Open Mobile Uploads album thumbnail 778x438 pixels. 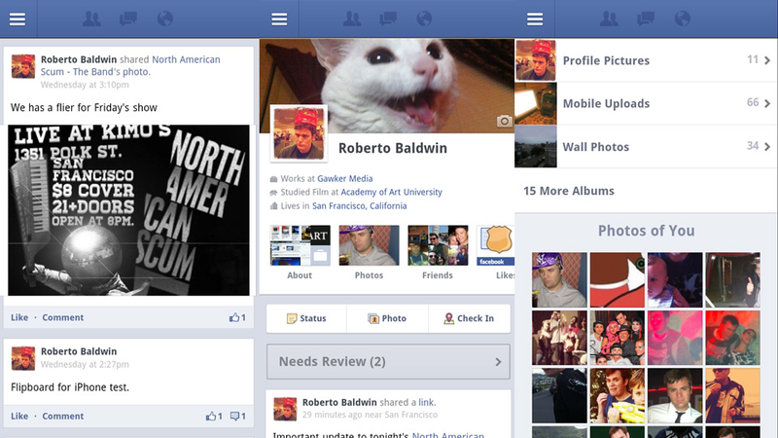536,103
